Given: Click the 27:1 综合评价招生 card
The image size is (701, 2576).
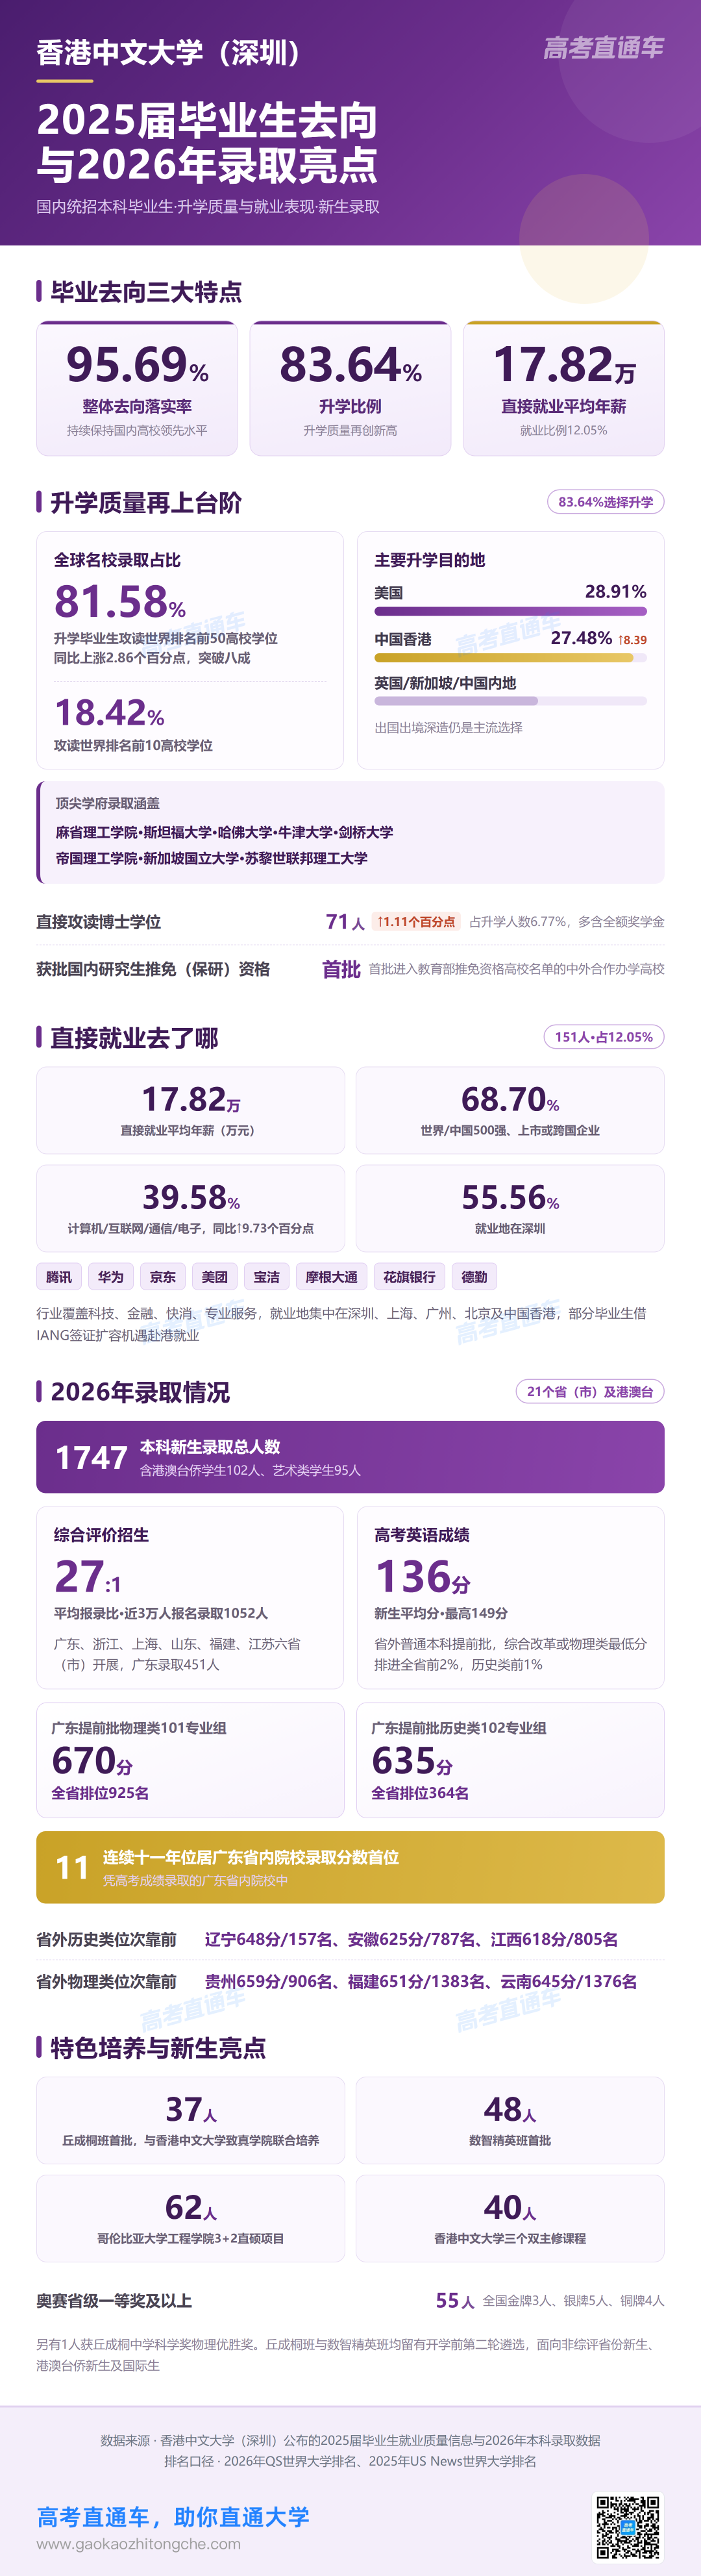Looking at the screenshot, I should pyautogui.click(x=190, y=1598).
